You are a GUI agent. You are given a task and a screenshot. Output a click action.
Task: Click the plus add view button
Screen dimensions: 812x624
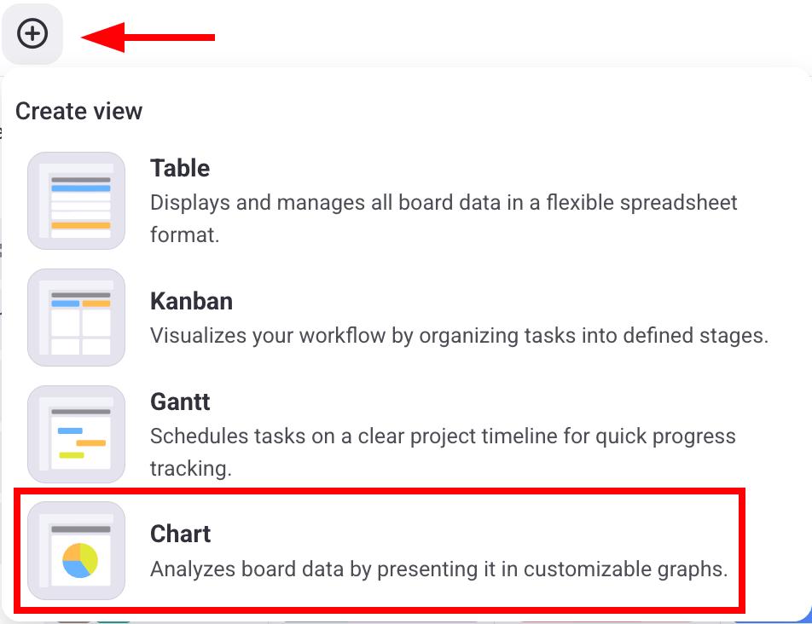[32, 34]
